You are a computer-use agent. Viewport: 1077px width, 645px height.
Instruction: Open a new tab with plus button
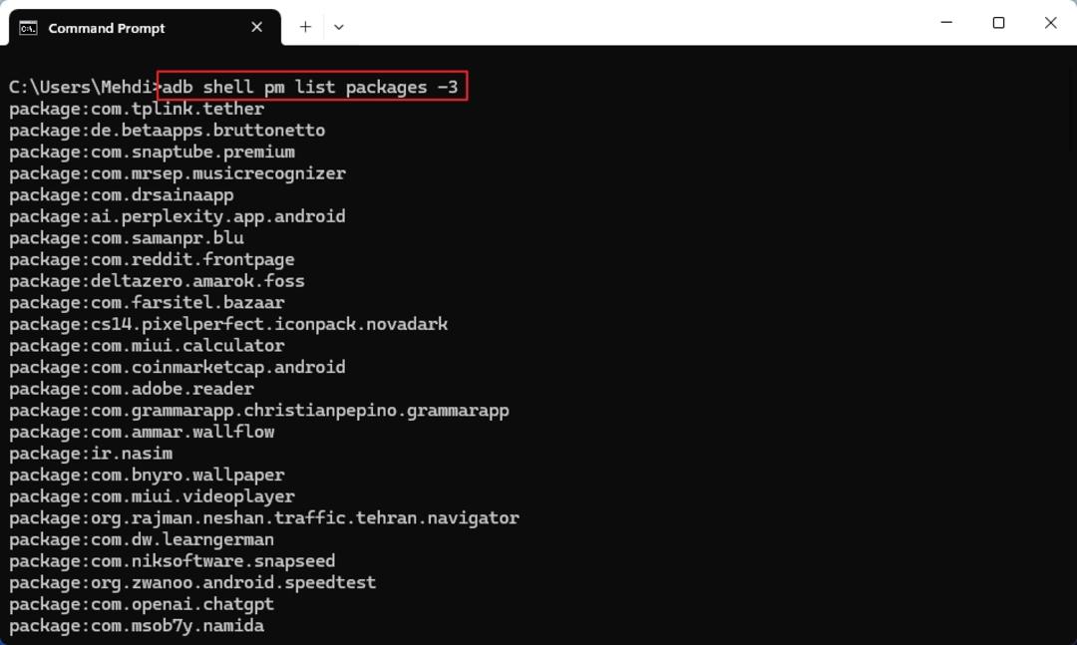point(306,27)
